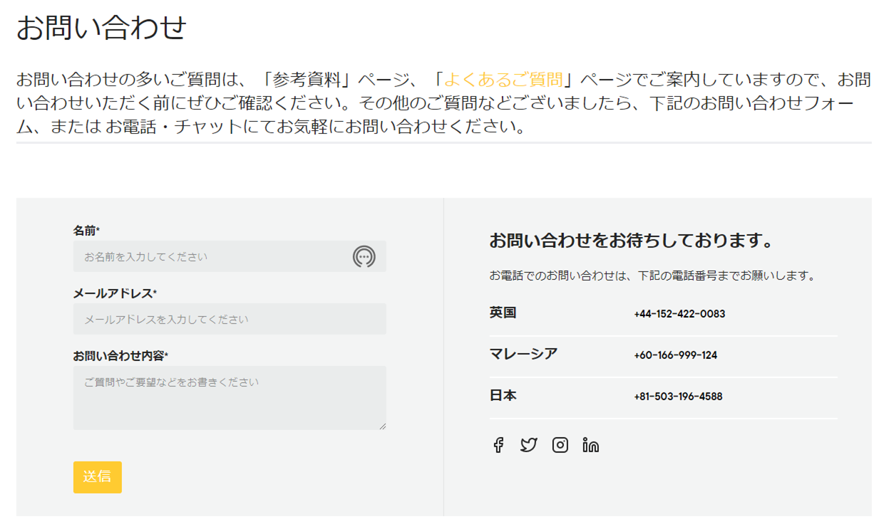
Task: Click the 英国 country label
Action: pos(503,313)
